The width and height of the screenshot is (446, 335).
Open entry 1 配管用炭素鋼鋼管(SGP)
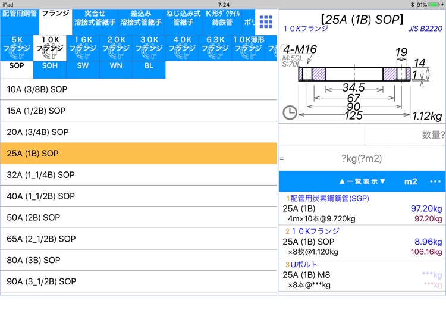pyautogui.click(x=362, y=209)
